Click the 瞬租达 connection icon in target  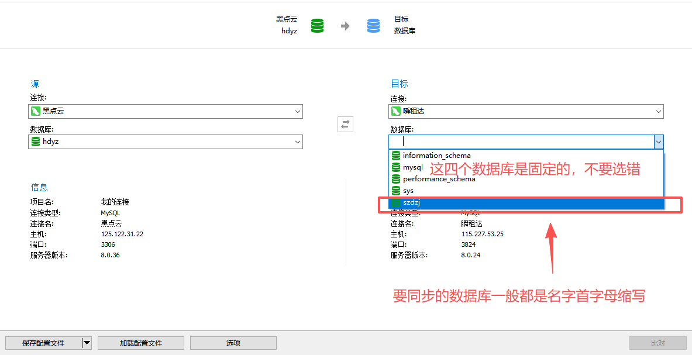pyautogui.click(x=396, y=111)
